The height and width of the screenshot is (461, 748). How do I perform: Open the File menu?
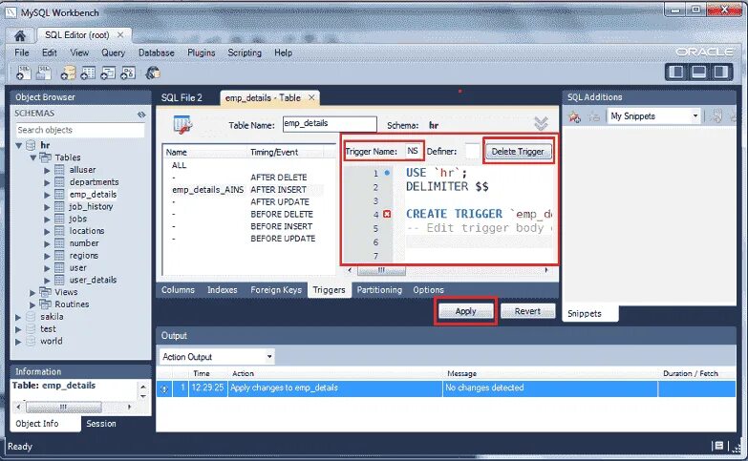pyautogui.click(x=22, y=52)
